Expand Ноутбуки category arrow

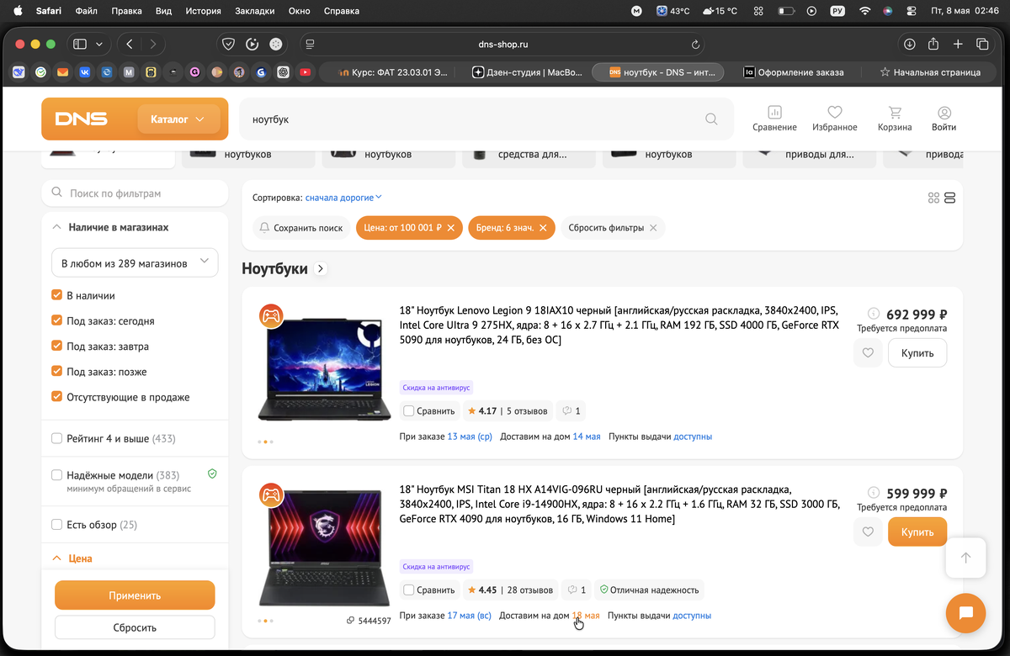(x=321, y=268)
